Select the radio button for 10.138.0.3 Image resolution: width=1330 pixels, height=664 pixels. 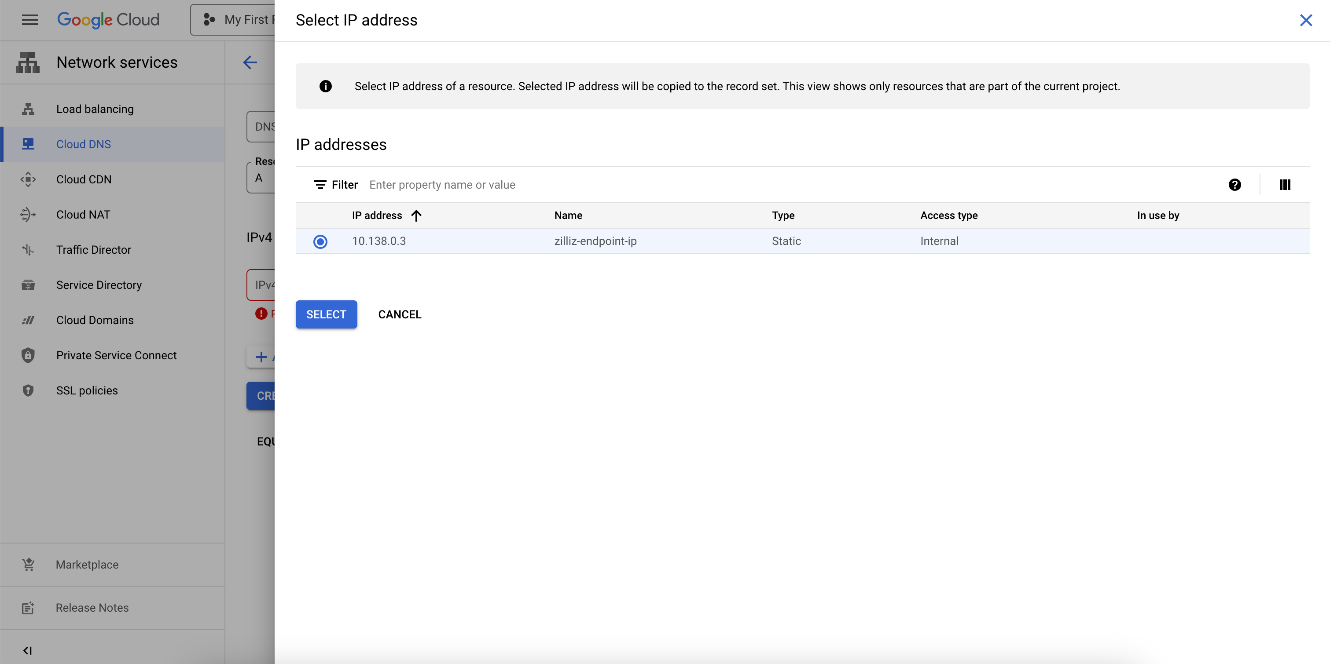(320, 241)
